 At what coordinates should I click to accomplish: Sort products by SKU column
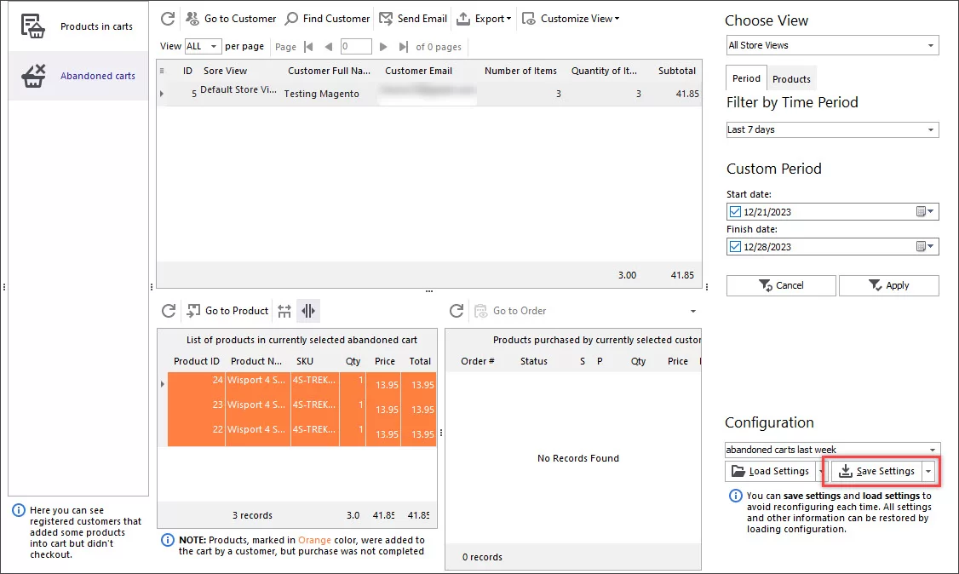coord(305,361)
